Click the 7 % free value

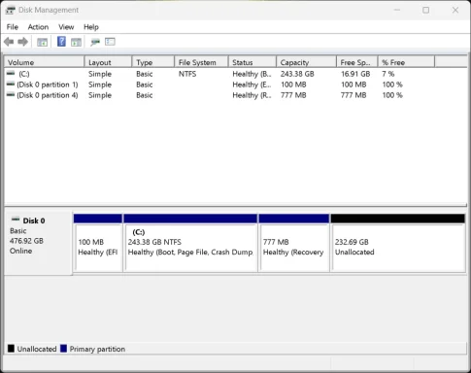point(388,74)
